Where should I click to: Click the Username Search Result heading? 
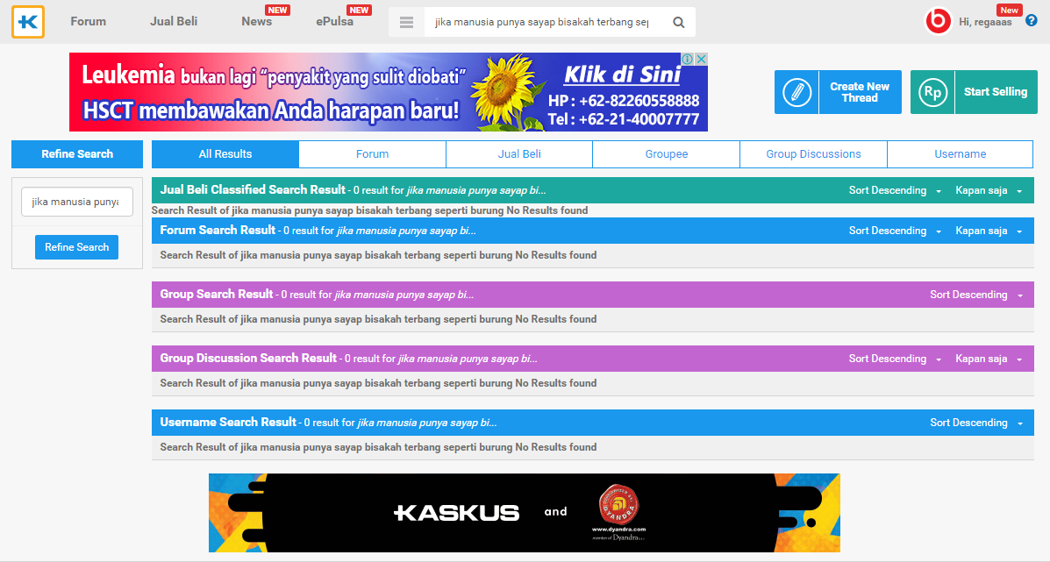pos(228,423)
